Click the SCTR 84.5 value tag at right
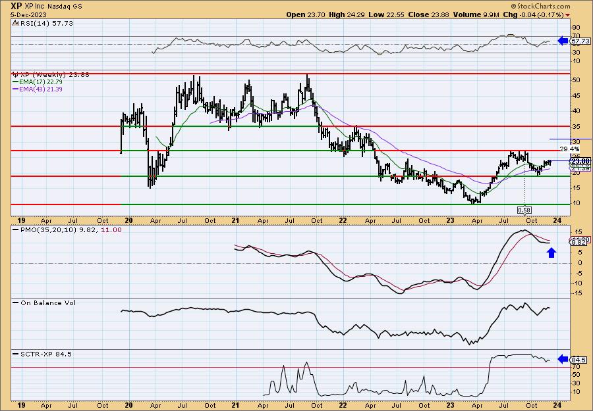 (x=580, y=360)
